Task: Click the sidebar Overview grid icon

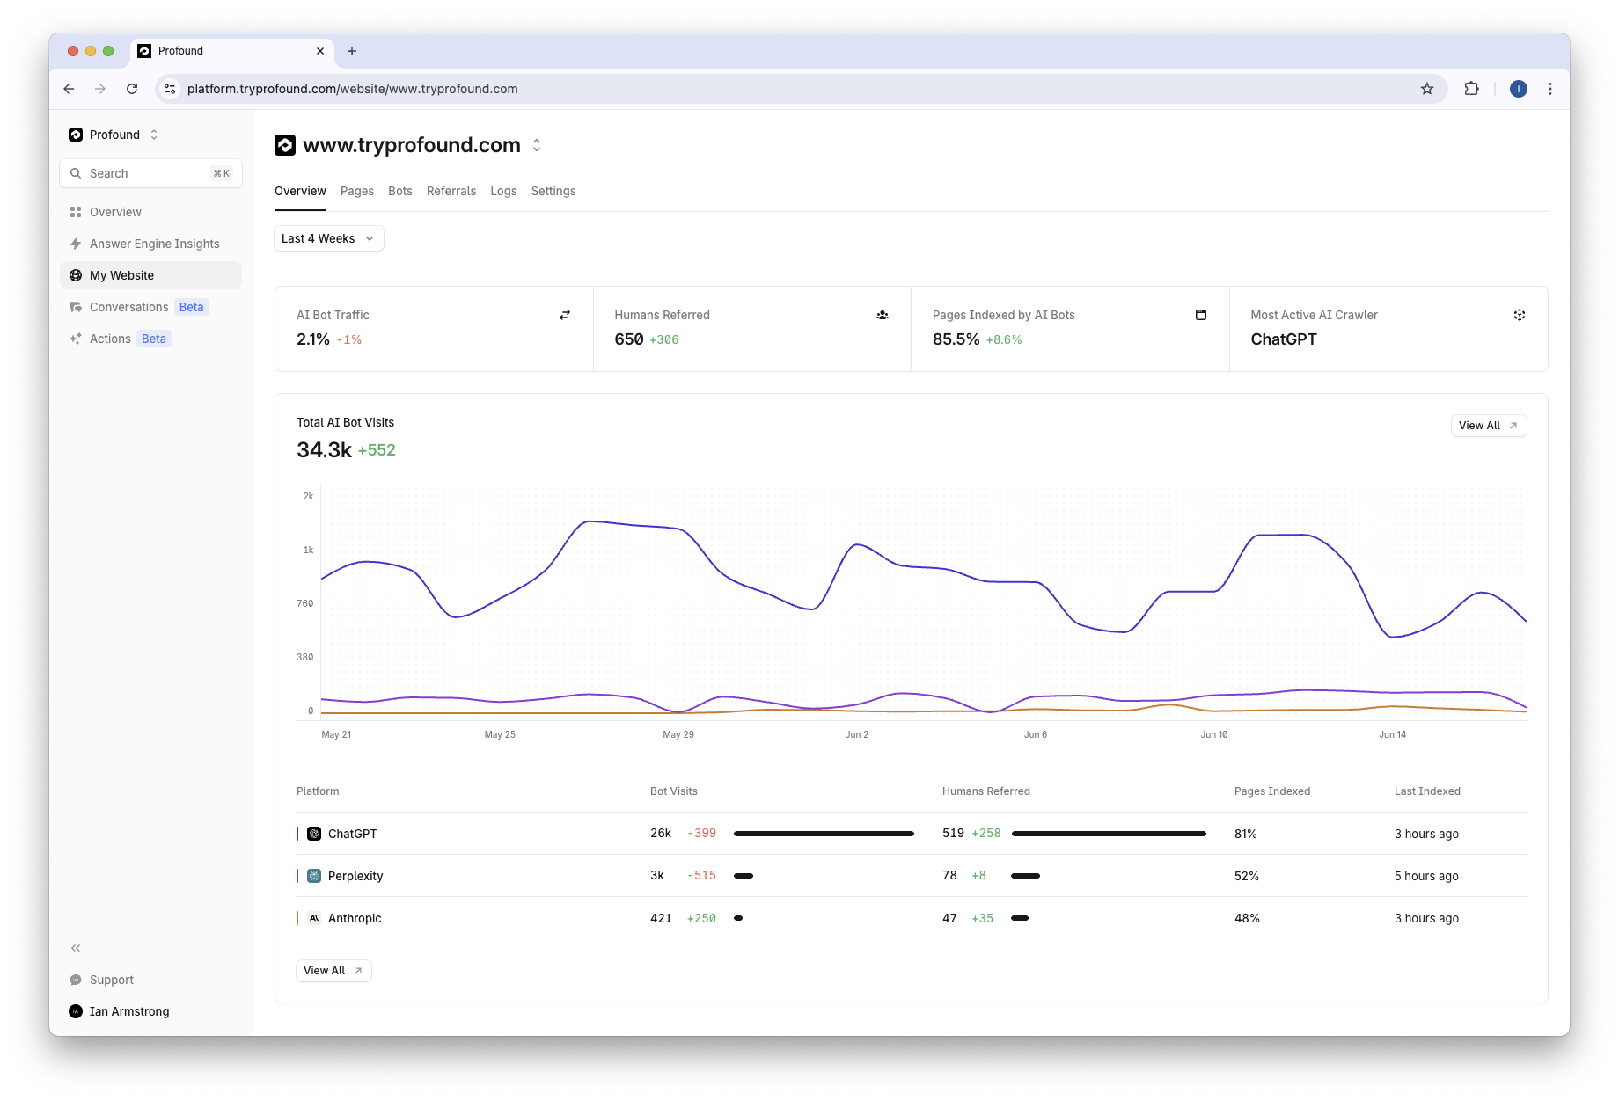Action: click(x=76, y=212)
